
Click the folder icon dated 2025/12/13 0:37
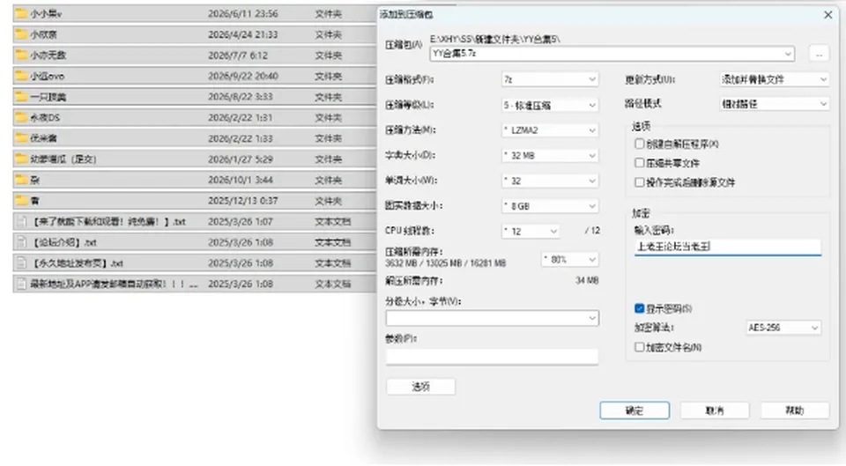[21, 201]
